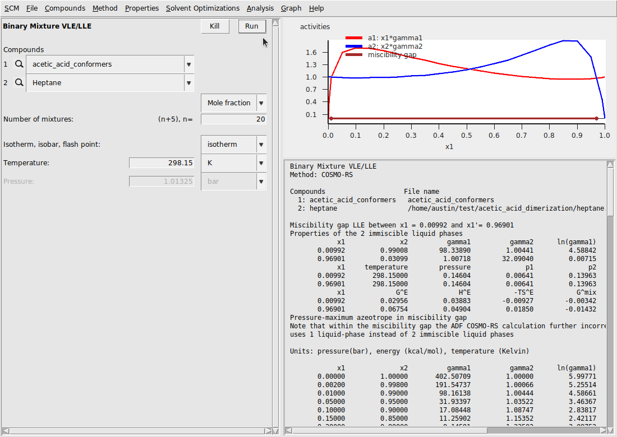617x437 pixels.
Task: Click the left panel horizontal scrollbar right arrow
Action: [x=268, y=431]
